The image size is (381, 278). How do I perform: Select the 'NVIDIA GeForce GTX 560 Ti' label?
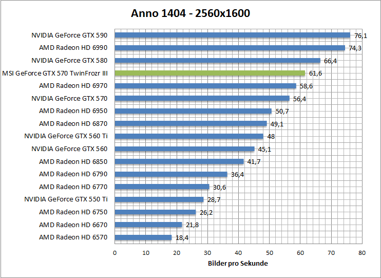[x=66, y=136]
